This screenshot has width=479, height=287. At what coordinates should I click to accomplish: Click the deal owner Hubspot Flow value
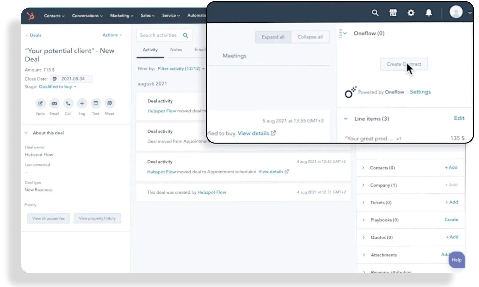coord(39,155)
